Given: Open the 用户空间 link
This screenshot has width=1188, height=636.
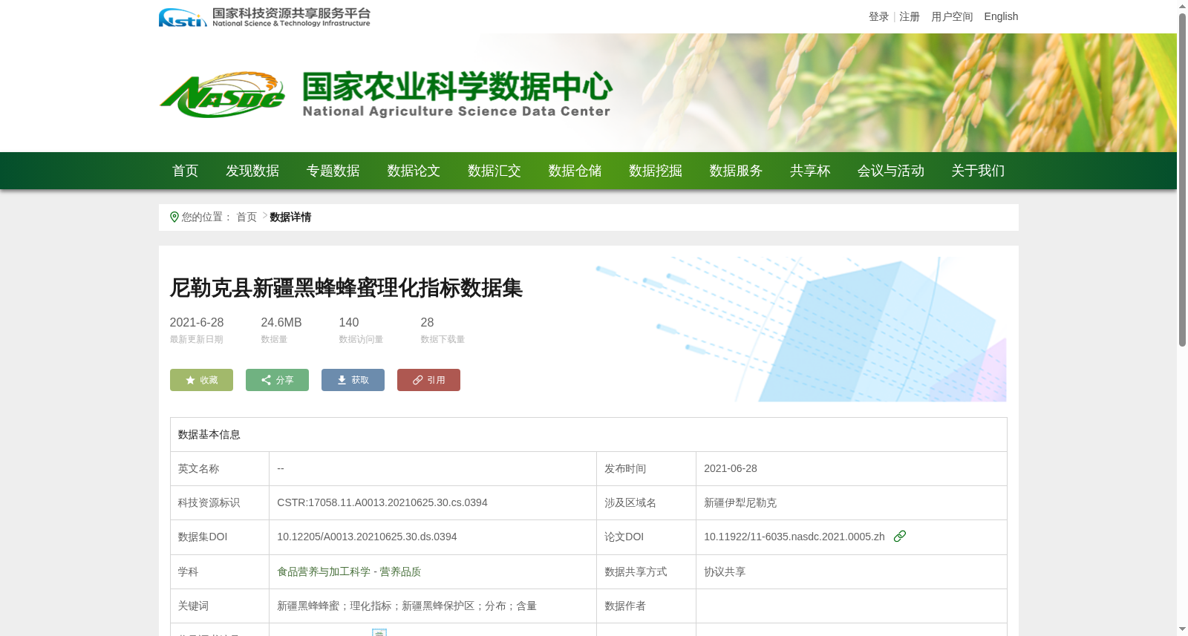Looking at the screenshot, I should pyautogui.click(x=952, y=16).
